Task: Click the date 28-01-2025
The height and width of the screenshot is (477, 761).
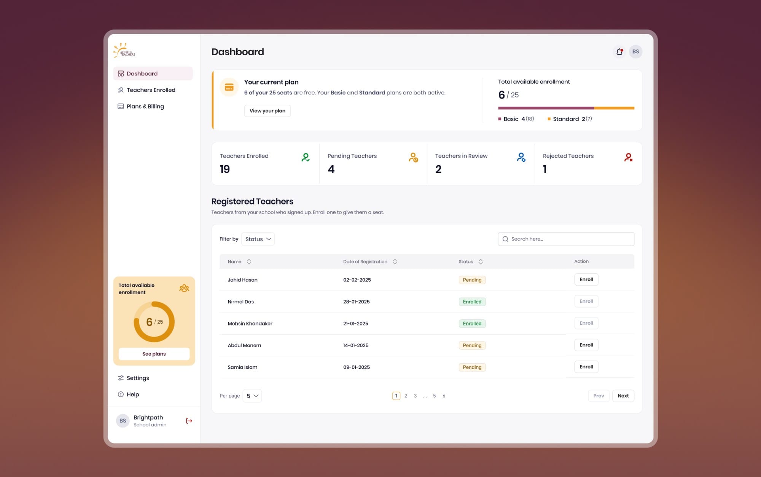Action: click(x=357, y=302)
